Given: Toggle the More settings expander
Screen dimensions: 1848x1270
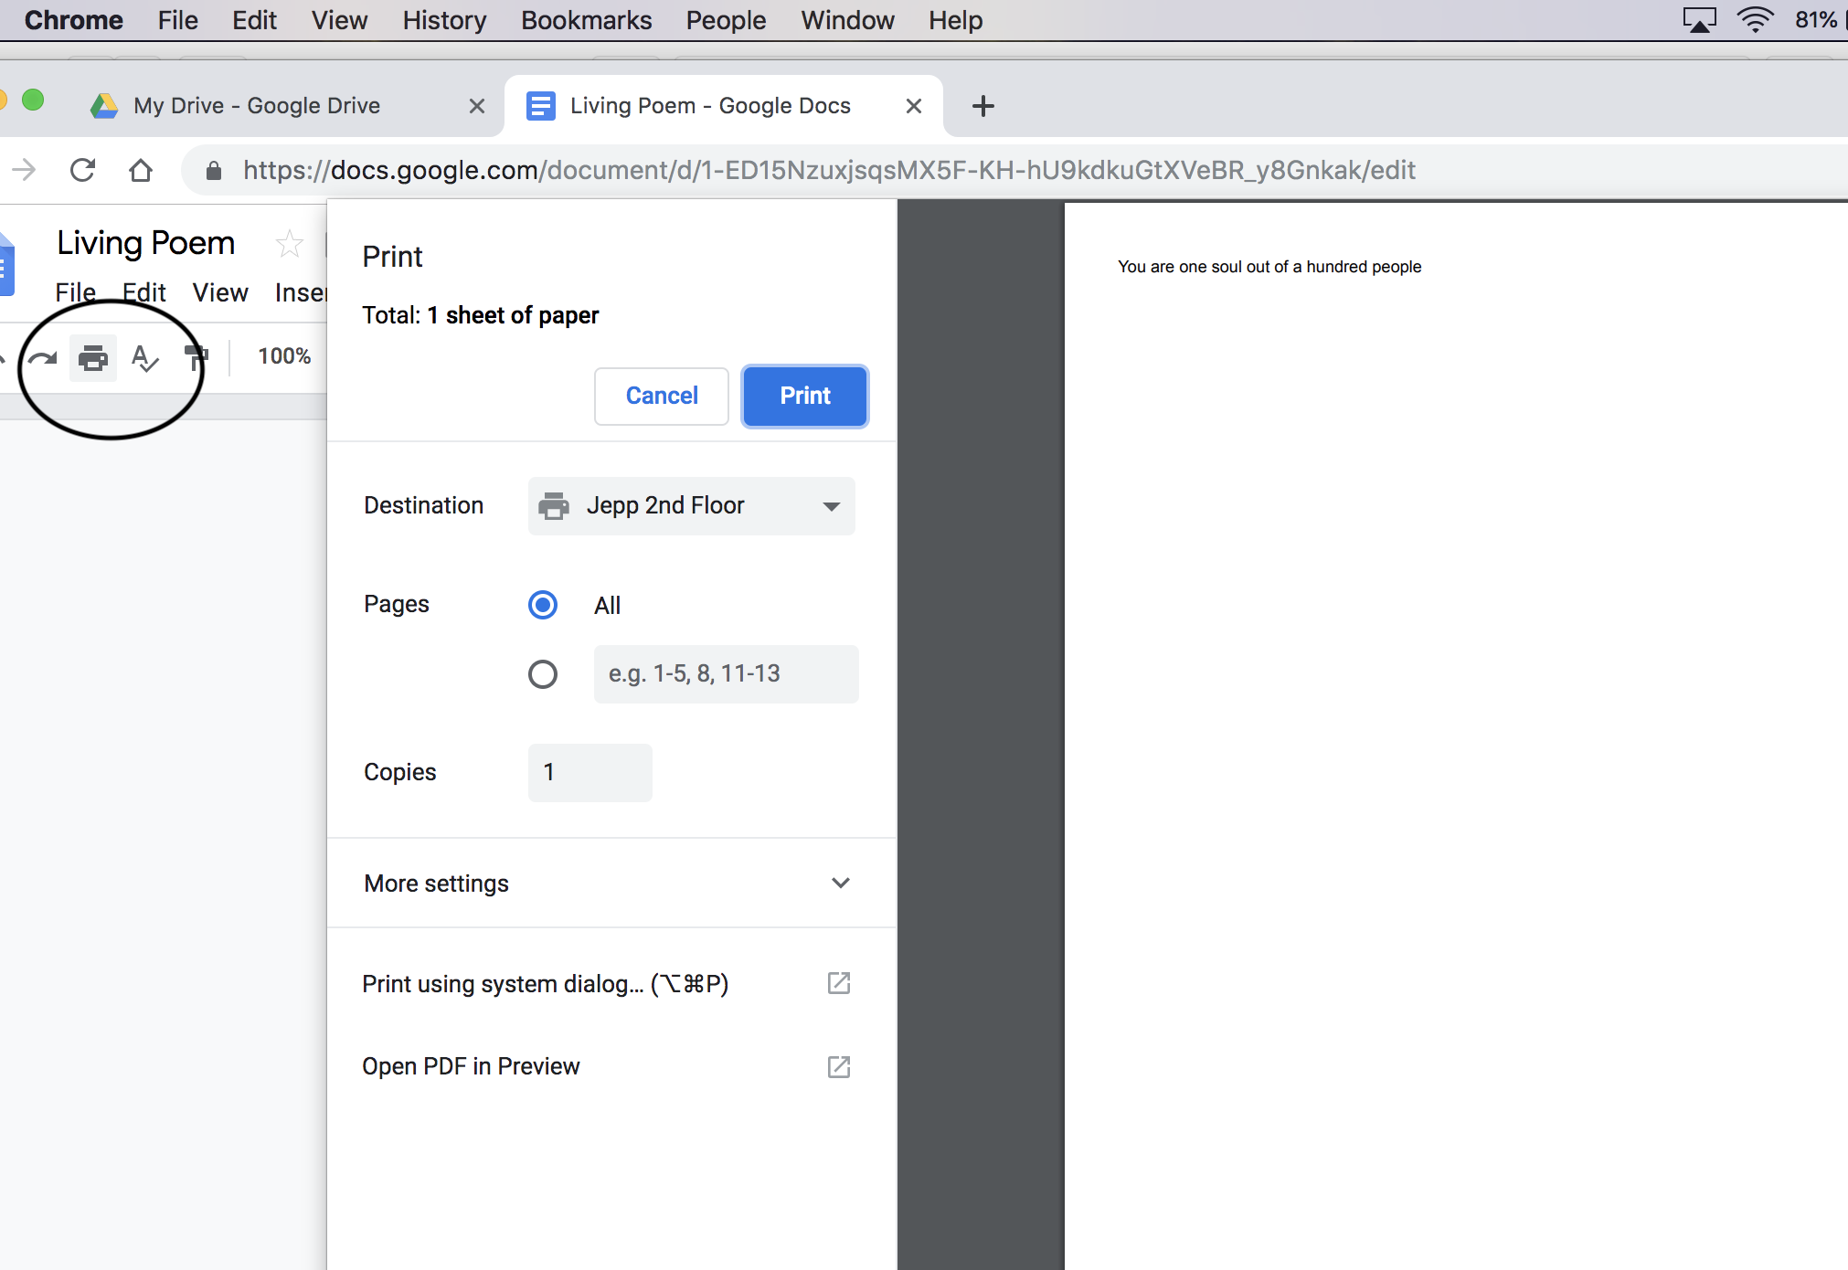Looking at the screenshot, I should click(607, 883).
